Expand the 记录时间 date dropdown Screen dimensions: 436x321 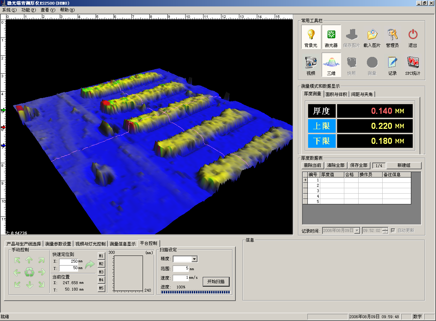[357, 230]
